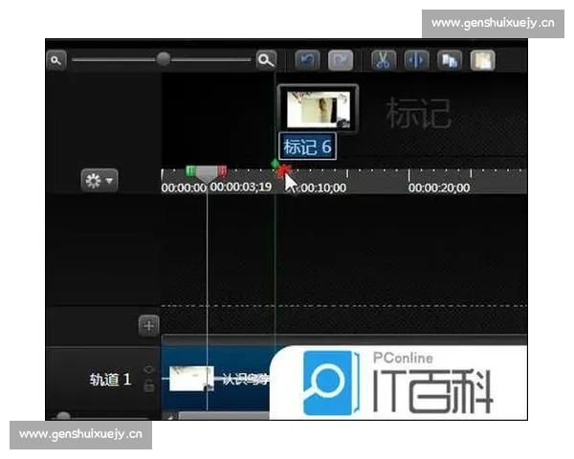Copy the selected media
Image resolution: width=574 pixels, height=459 pixels.
click(x=450, y=60)
